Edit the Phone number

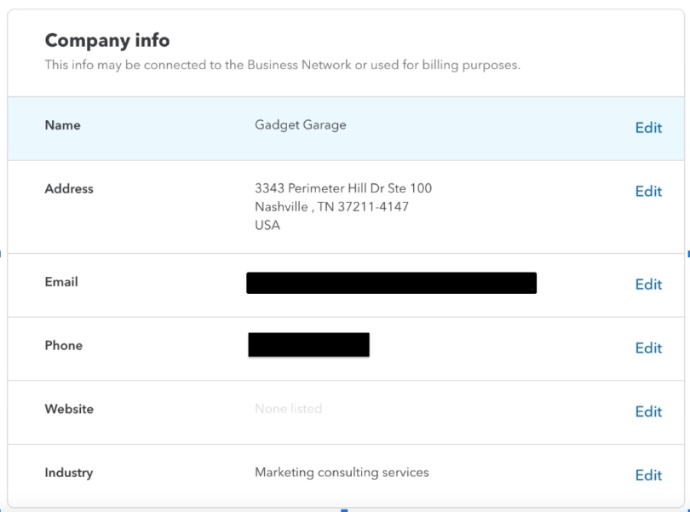[649, 348]
